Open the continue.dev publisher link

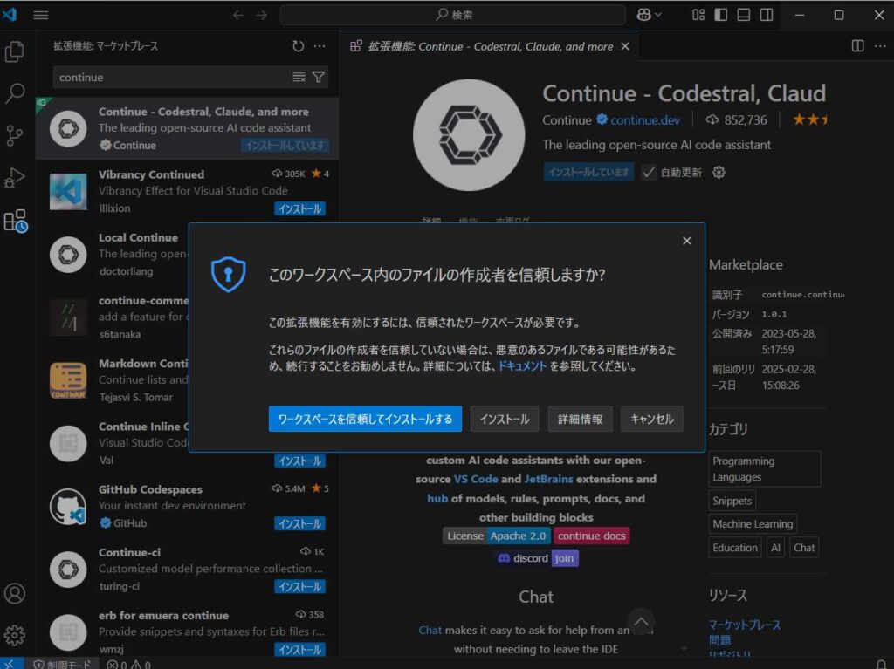tap(645, 120)
